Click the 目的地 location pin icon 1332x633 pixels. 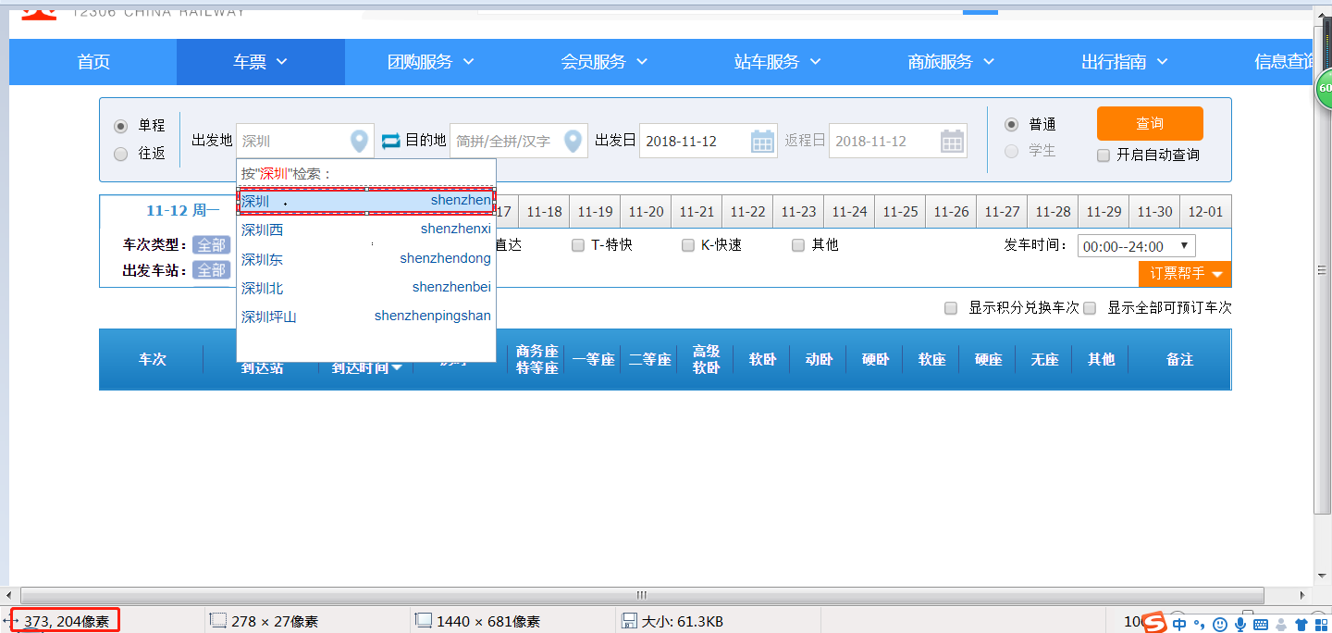pyautogui.click(x=572, y=141)
